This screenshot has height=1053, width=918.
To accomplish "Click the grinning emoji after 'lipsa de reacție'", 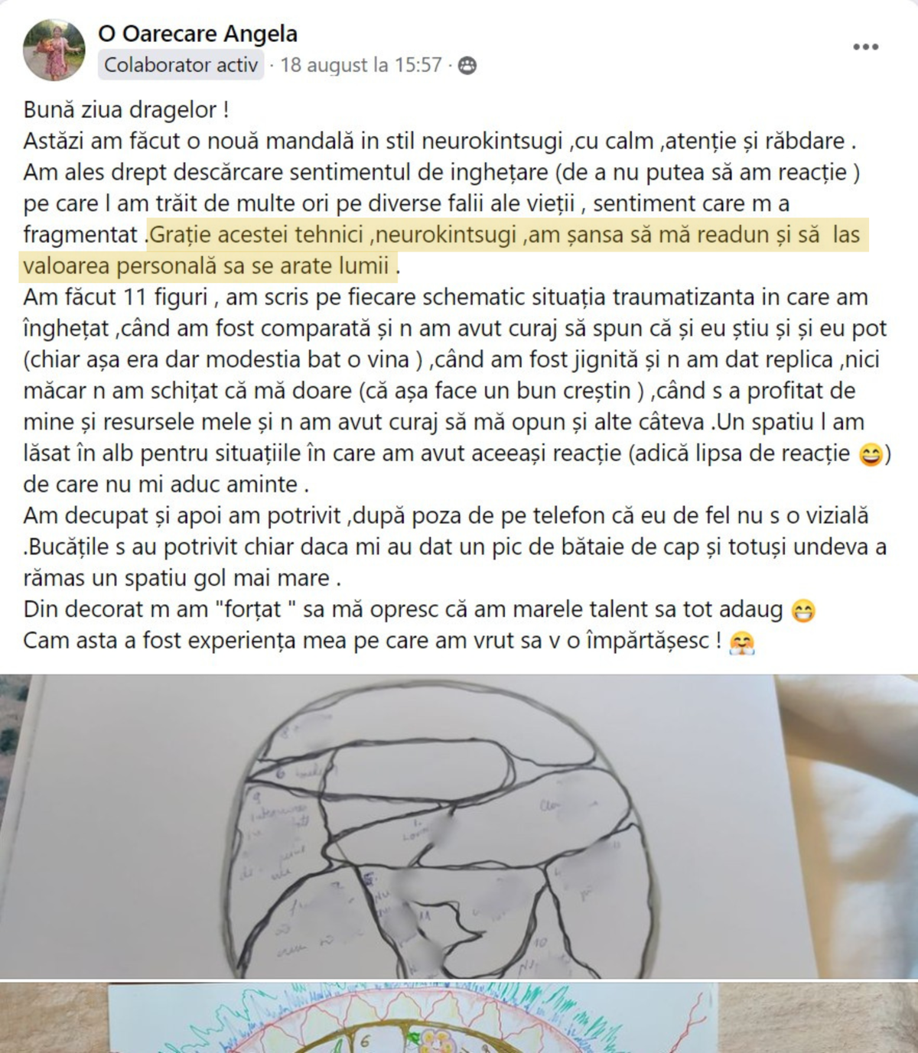I will tap(871, 455).
